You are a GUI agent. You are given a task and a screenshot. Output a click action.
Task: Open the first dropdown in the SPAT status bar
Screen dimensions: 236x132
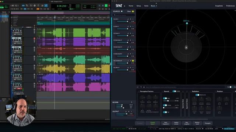pos(203,129)
